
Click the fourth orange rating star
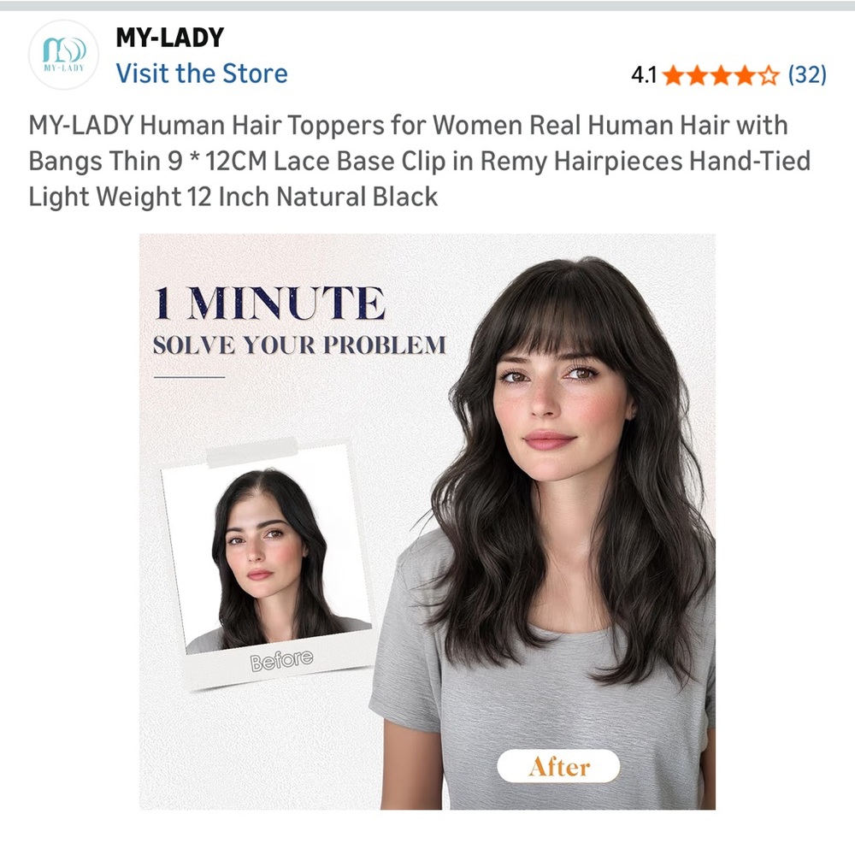click(745, 75)
